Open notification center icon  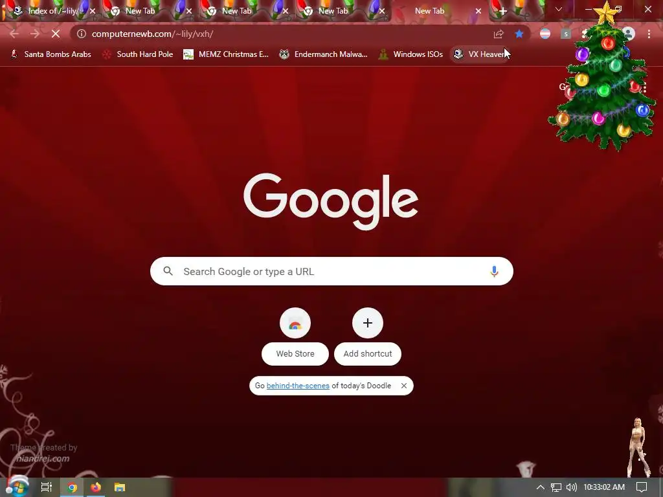642,487
